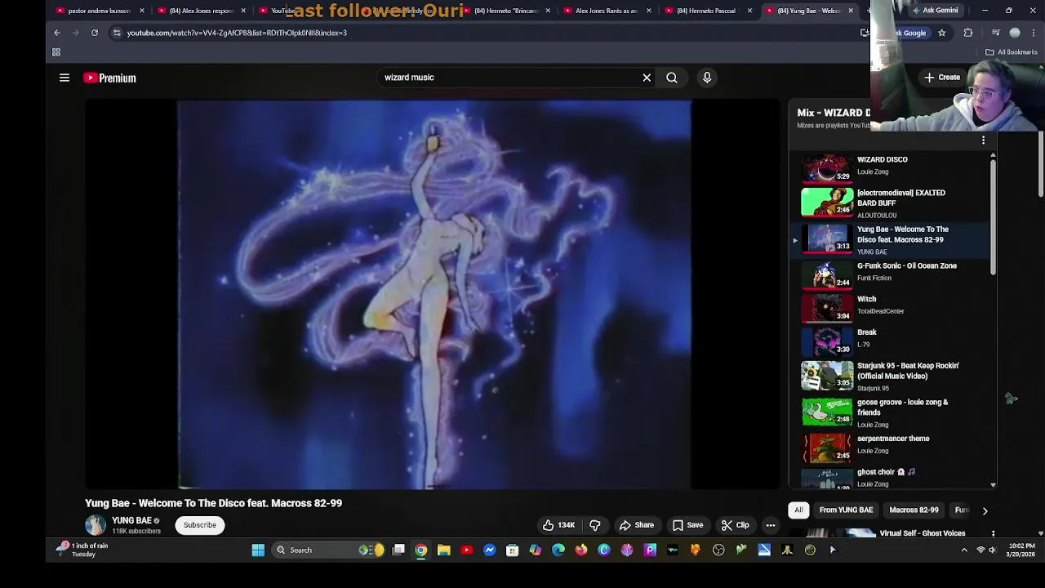Image resolution: width=1045 pixels, height=588 pixels.
Task: Start voice search with microphone icon
Action: [x=707, y=78]
